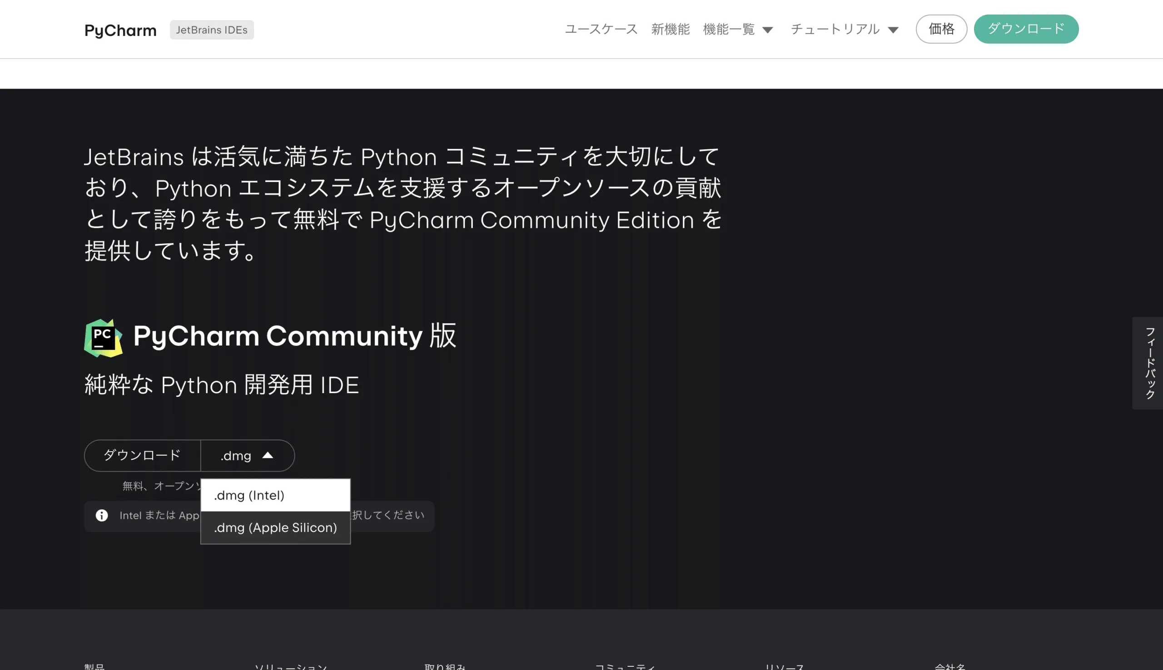
Task: Select .dmg (Apple Silicon) option
Action: (x=275, y=527)
